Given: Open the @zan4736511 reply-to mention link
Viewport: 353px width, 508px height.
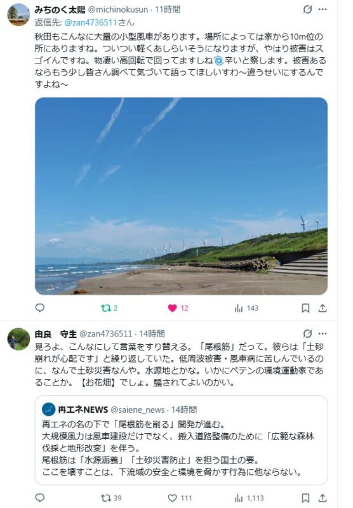Looking at the screenshot, I should coord(91,23).
